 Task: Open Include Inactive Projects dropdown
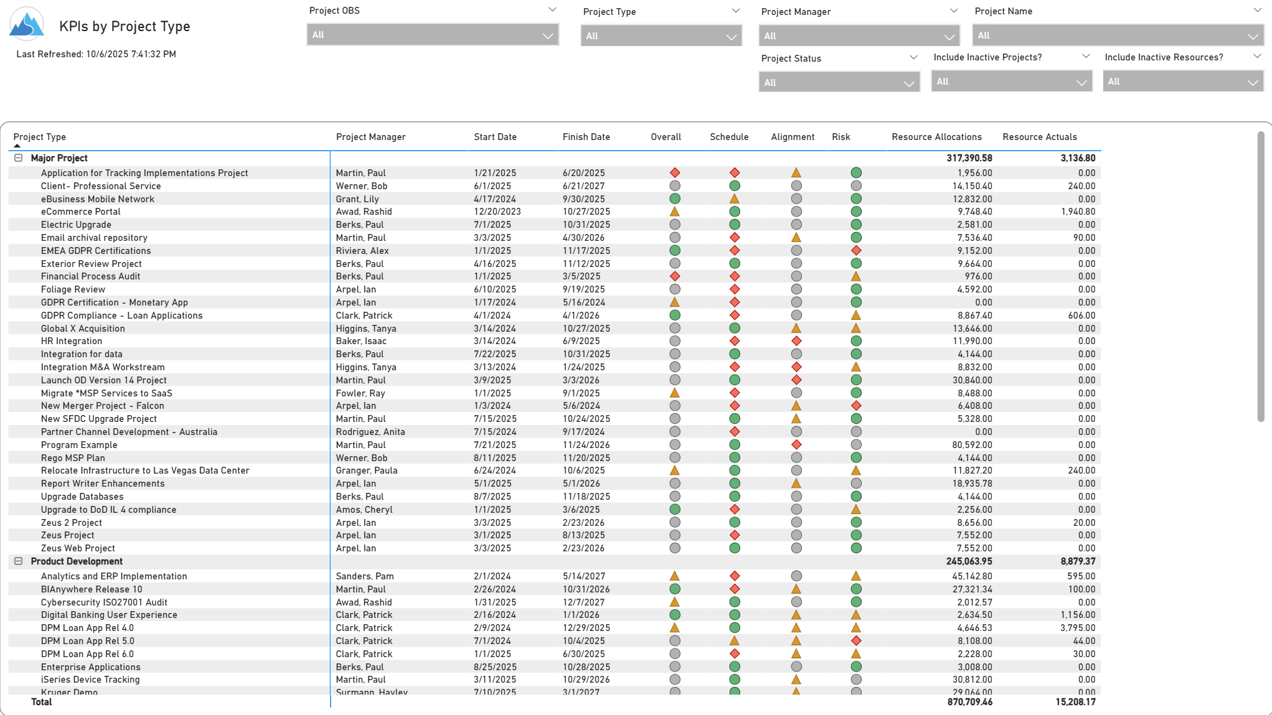click(1011, 82)
